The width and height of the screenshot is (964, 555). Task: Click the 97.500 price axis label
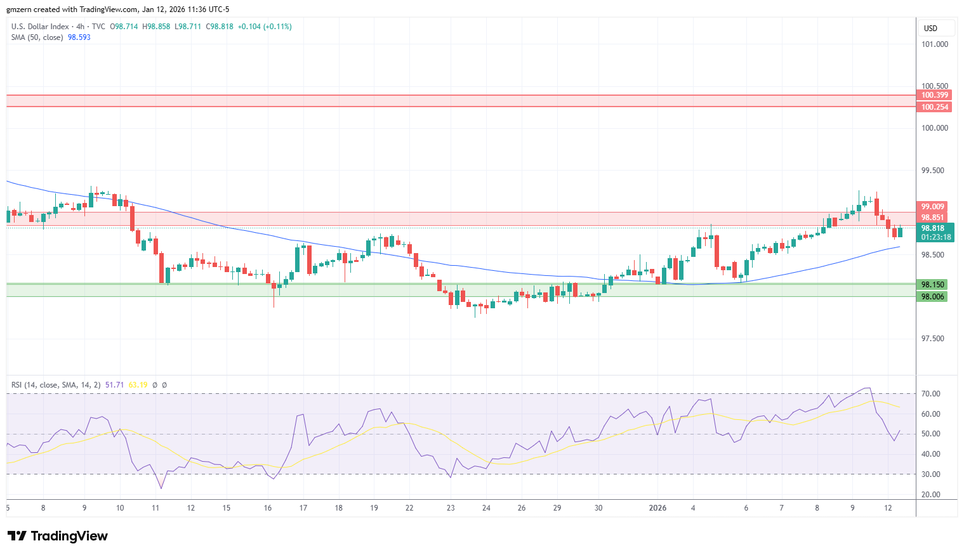[933, 339]
